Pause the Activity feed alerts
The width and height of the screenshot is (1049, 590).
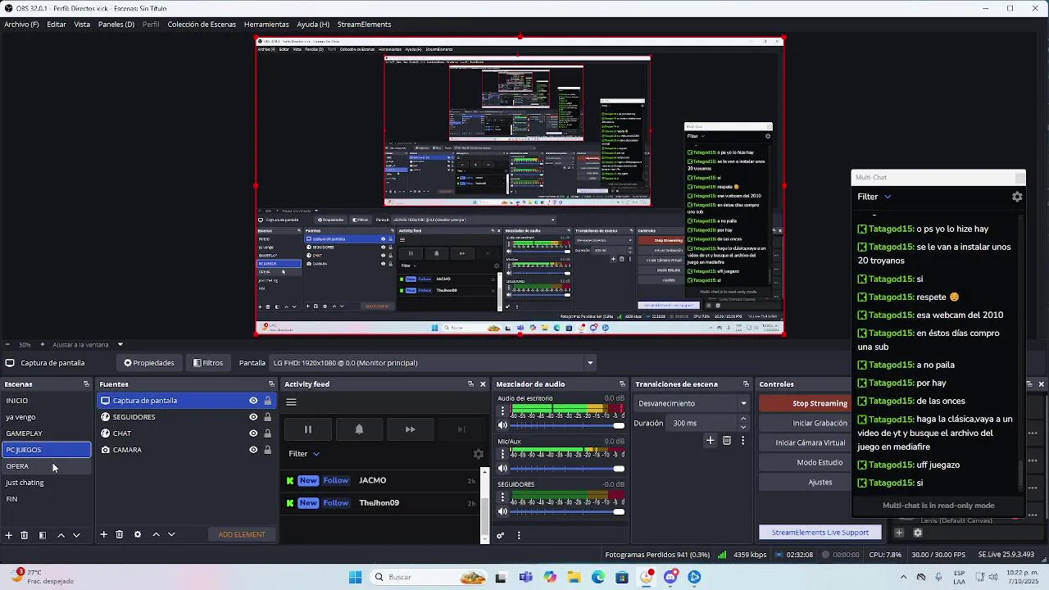click(x=308, y=429)
